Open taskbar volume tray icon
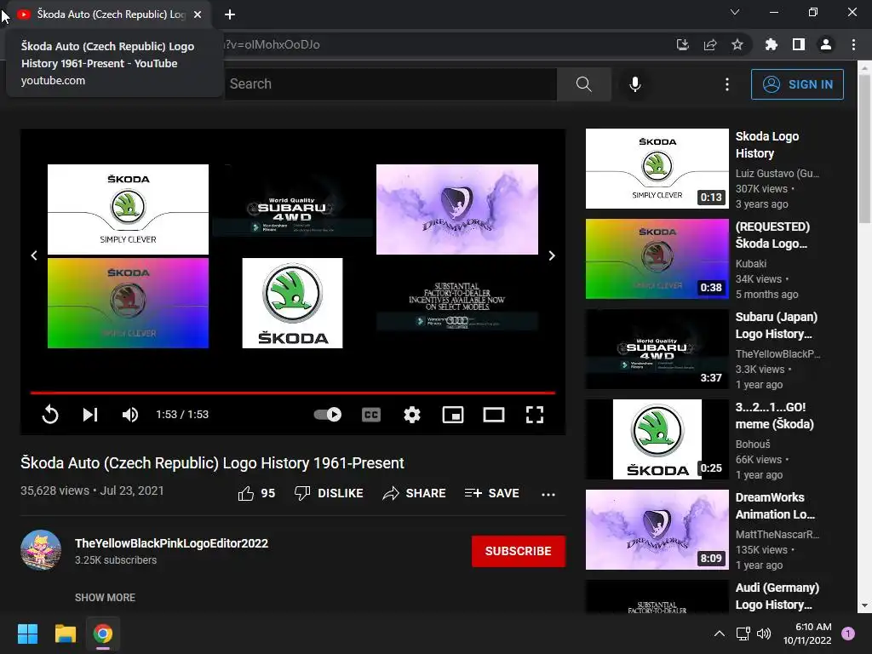Screen dimensions: 872x654 point(764,634)
